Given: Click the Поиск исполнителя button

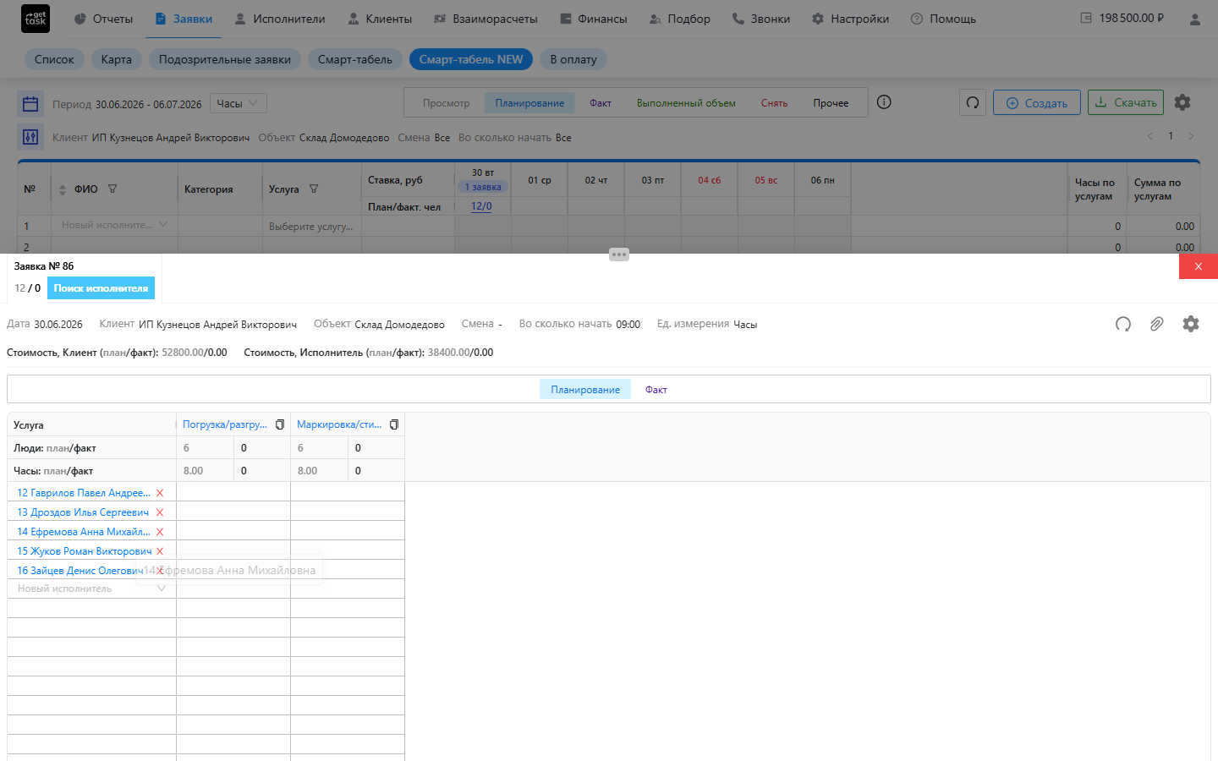Looking at the screenshot, I should (101, 288).
